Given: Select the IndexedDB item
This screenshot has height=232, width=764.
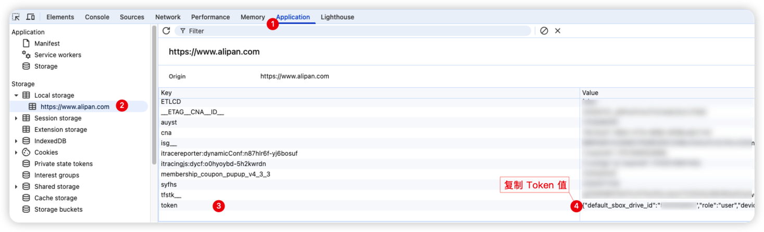Looking at the screenshot, I should pos(50,141).
